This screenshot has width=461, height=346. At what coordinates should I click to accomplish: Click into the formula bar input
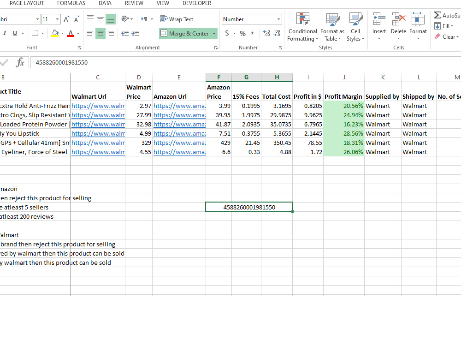click(246, 62)
